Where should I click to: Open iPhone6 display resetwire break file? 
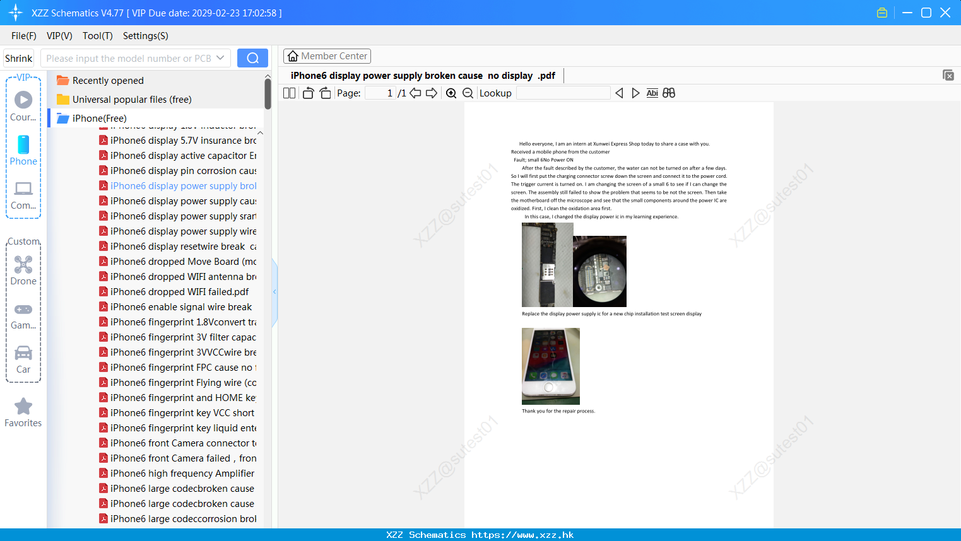click(178, 247)
